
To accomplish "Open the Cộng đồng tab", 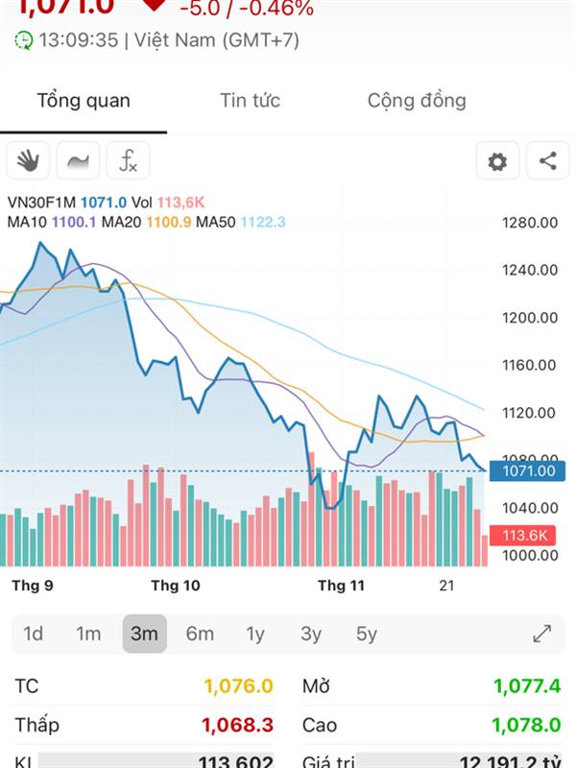I will [x=417, y=101].
